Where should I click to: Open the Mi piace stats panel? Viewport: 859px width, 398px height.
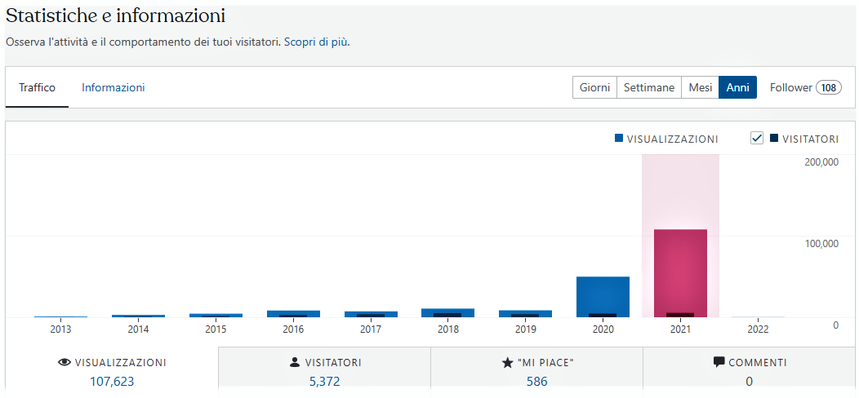pos(536,372)
